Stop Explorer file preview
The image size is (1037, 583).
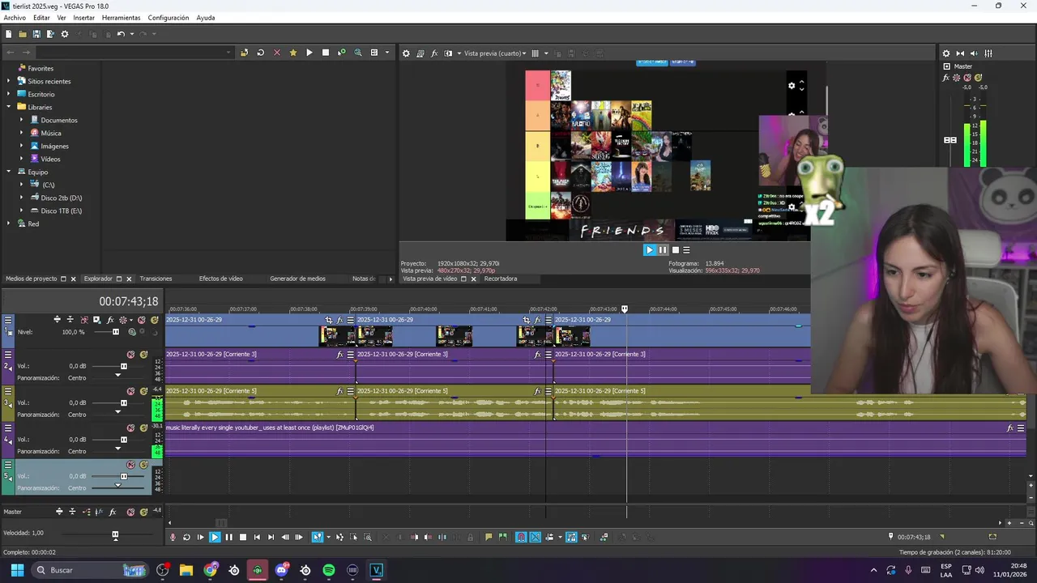pyautogui.click(x=325, y=53)
